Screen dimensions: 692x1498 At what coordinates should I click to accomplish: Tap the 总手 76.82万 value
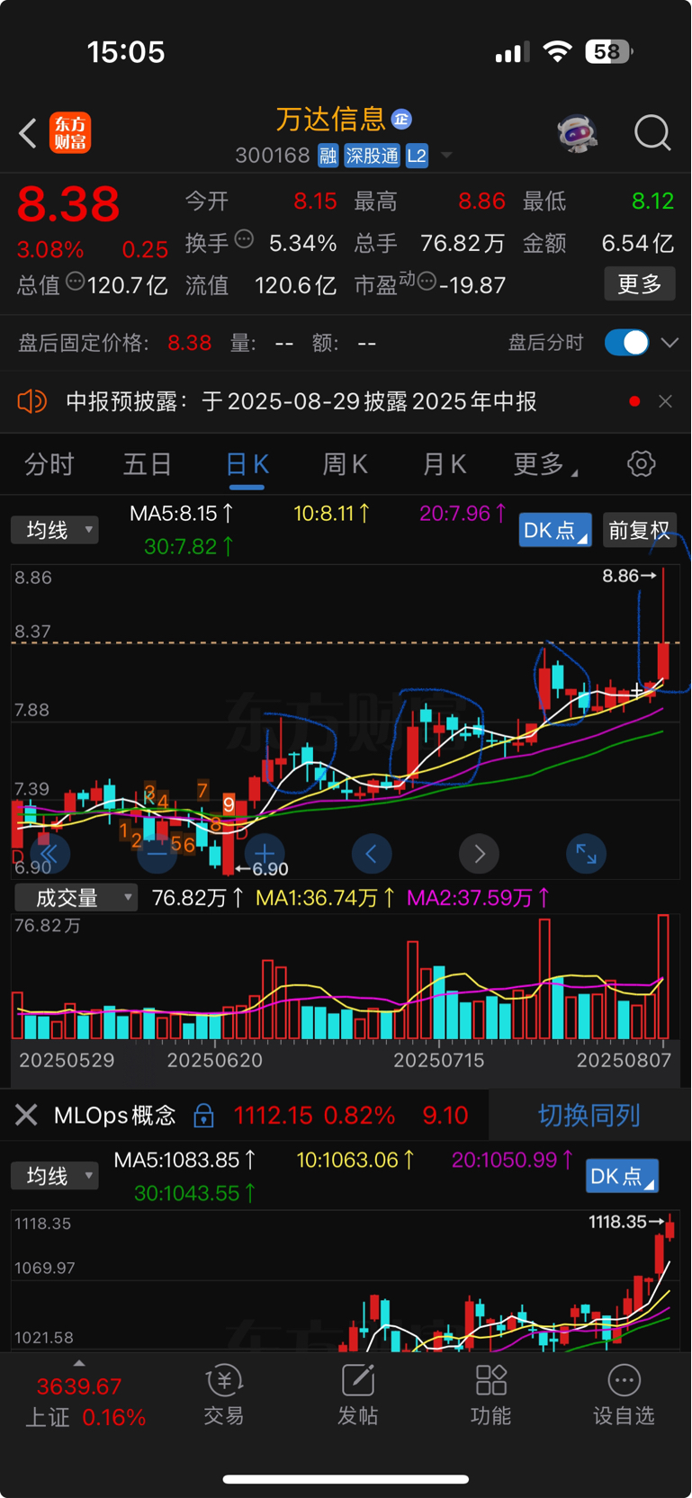click(x=463, y=243)
